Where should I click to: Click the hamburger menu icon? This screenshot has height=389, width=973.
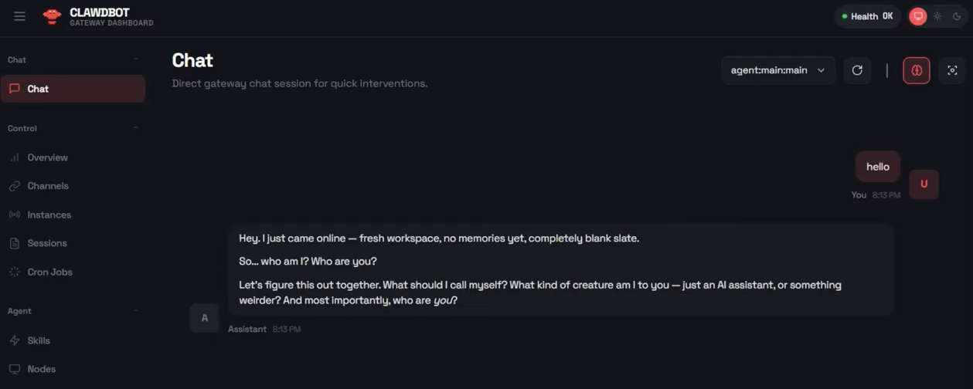tap(19, 16)
